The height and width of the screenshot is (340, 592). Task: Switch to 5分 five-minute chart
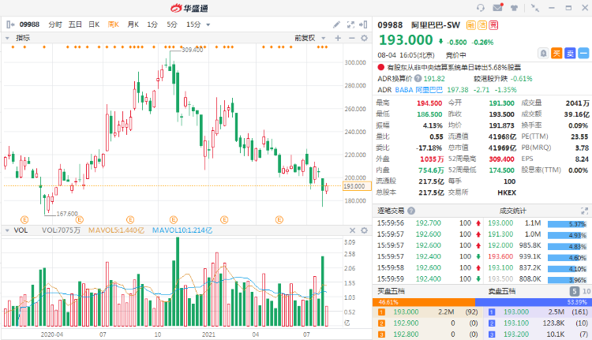(x=172, y=24)
